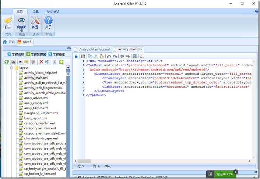Viewport: 260px width, 179px height.
Task: Click the 充电中 97% battery notification
Action: point(222,174)
